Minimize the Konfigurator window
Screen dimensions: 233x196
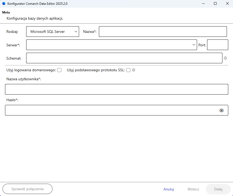(203, 4)
